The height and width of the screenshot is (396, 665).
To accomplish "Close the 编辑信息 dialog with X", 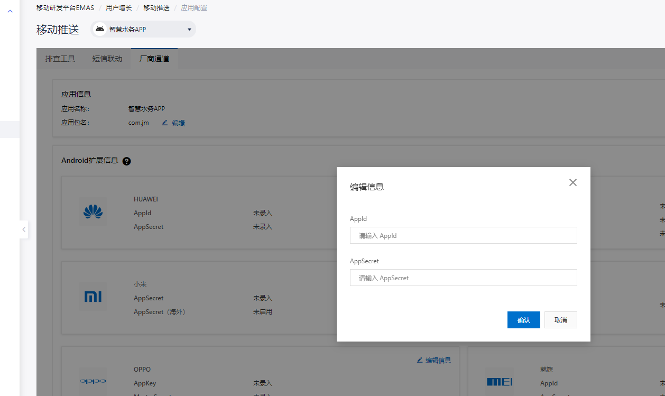I will 572,182.
